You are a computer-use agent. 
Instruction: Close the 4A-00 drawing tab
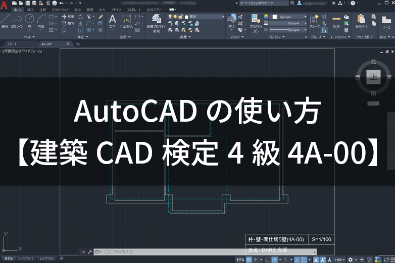coord(68,44)
